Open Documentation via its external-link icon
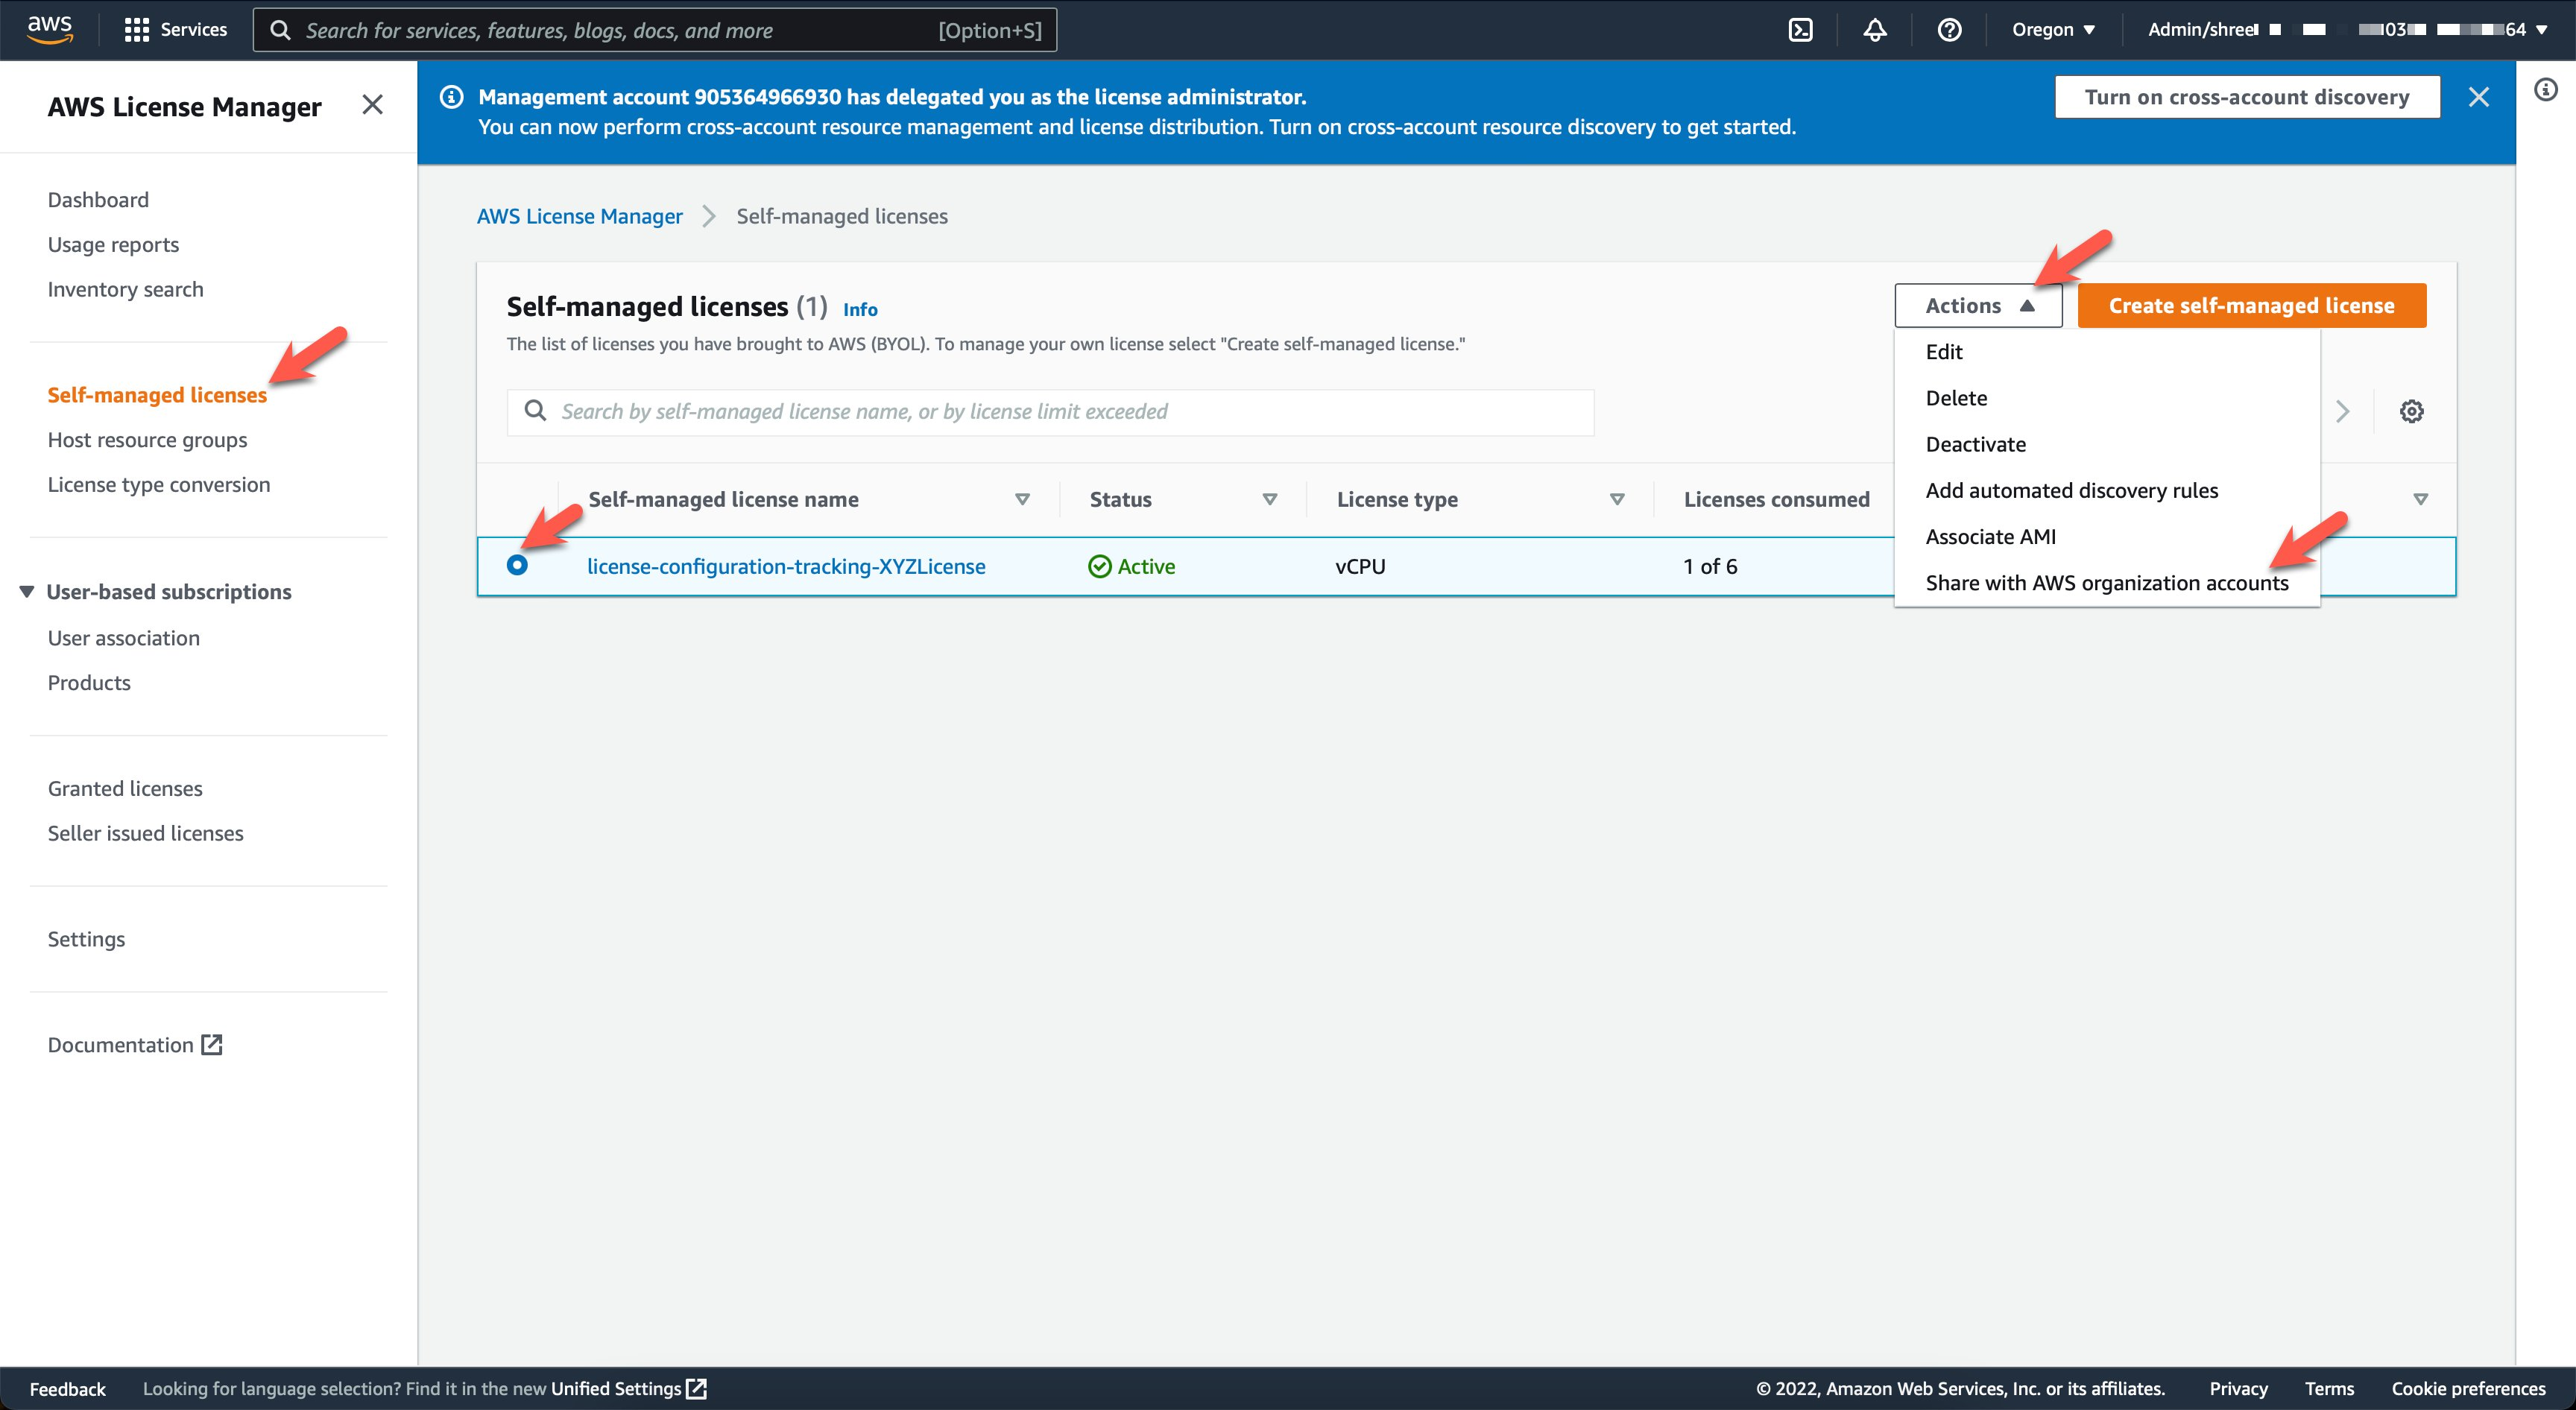Screen dimensions: 2576x1410 (x=210, y=1044)
